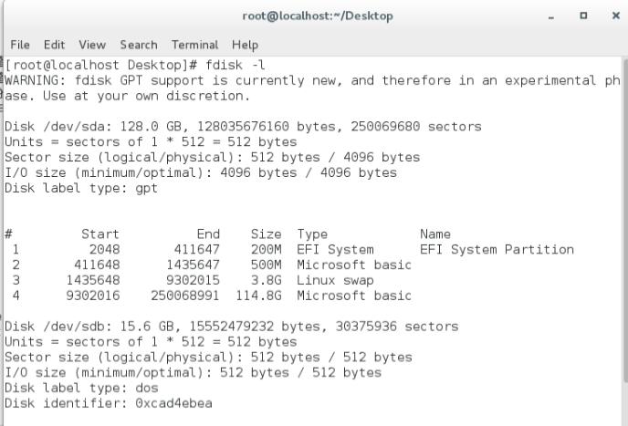This screenshot has height=426, width=628.
Task: Click the end sector '411647'
Action: [x=196, y=249]
